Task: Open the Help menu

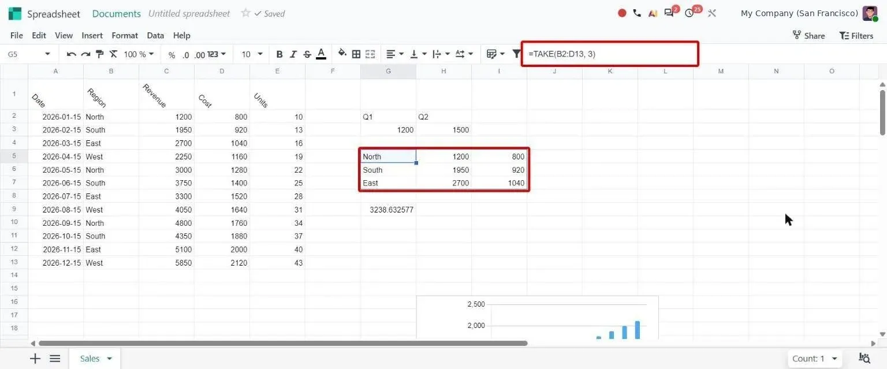Action: point(181,35)
